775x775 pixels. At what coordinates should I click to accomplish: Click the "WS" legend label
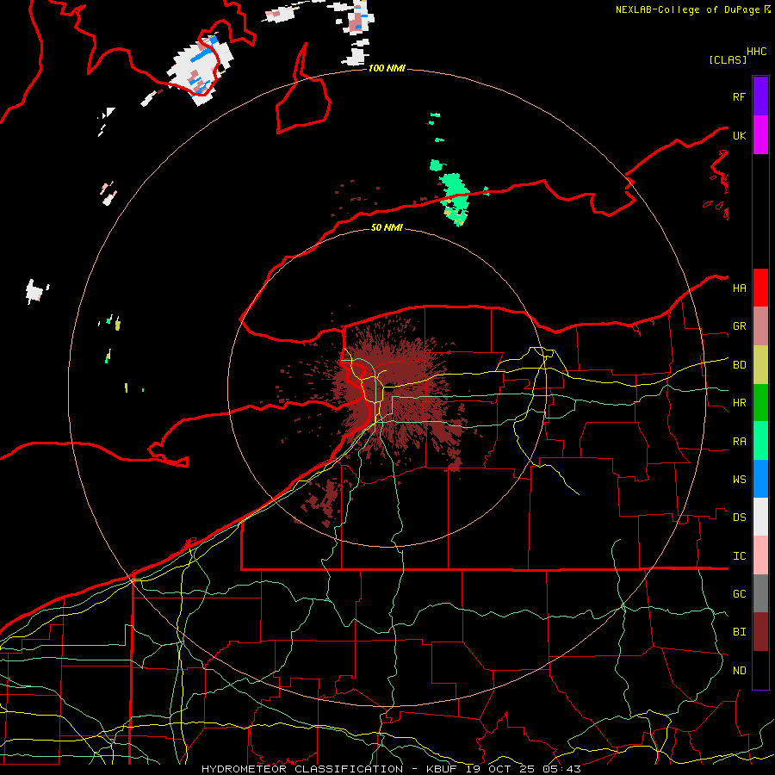click(x=739, y=479)
